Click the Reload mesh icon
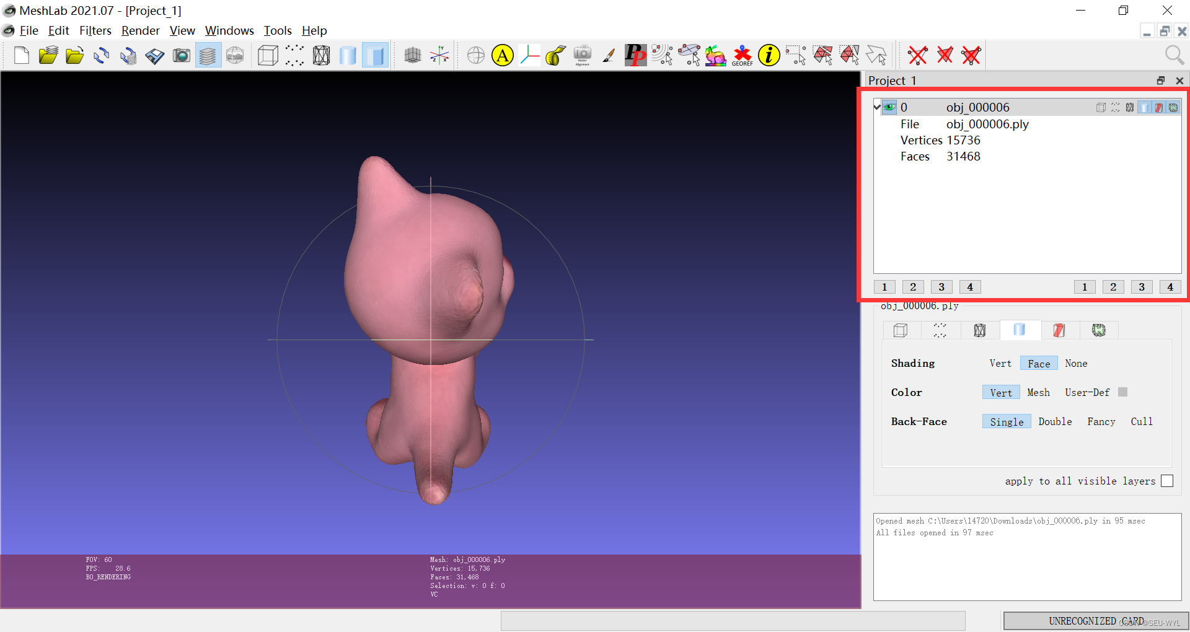 pos(102,56)
